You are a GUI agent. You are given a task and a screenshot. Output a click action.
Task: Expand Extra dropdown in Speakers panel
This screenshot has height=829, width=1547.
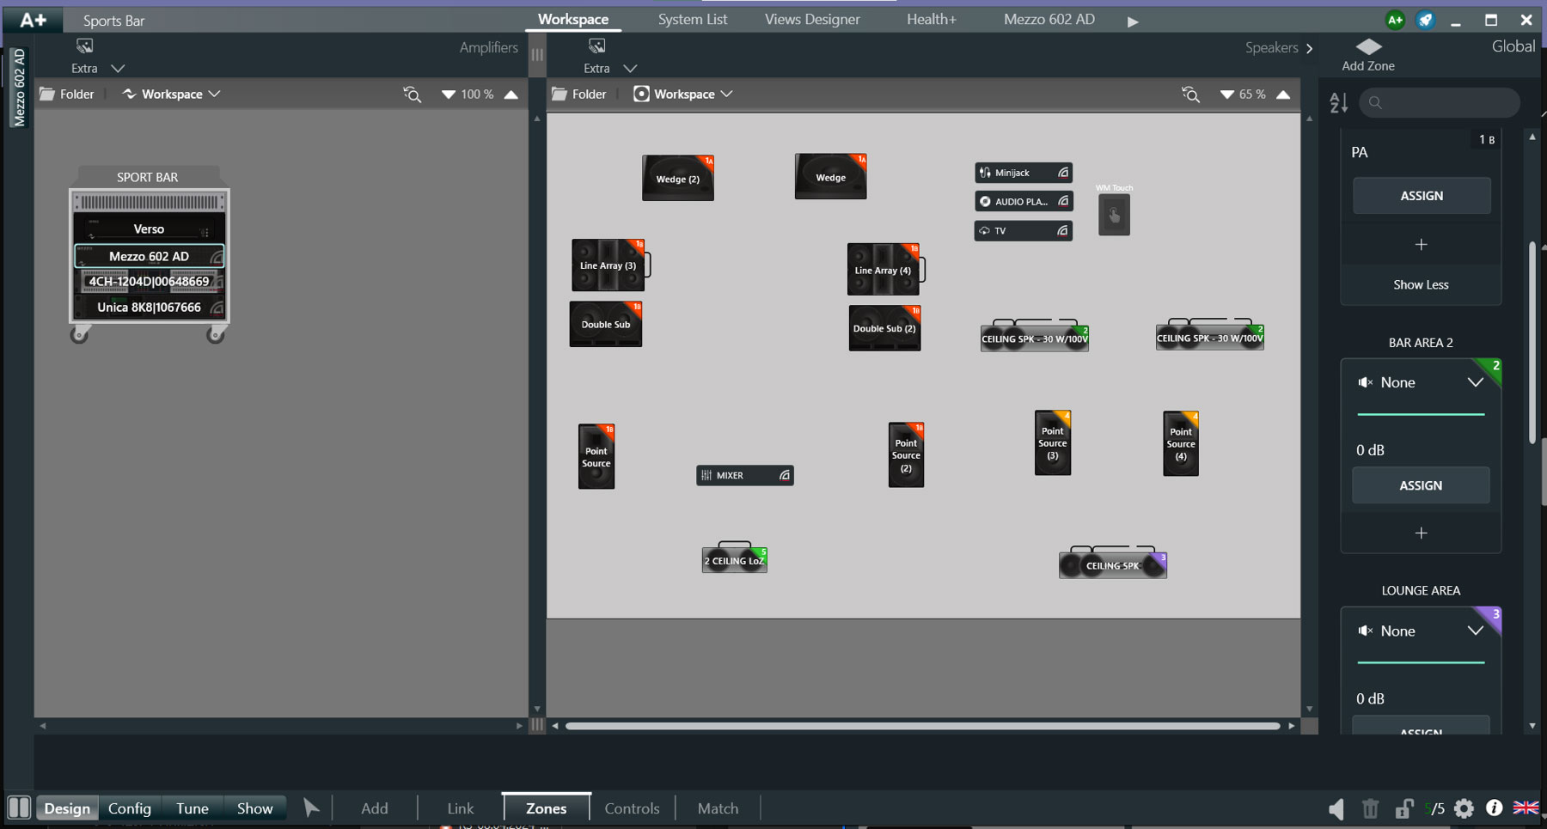pos(629,69)
